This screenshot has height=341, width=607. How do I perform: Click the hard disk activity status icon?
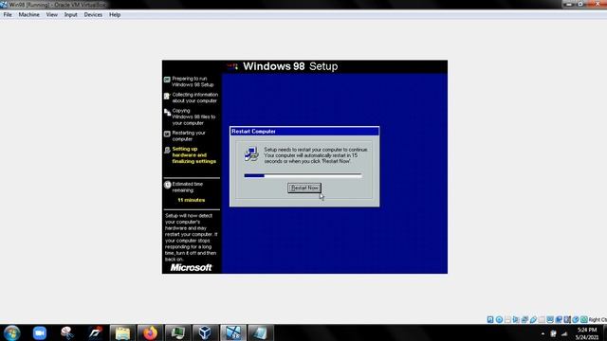(490, 320)
